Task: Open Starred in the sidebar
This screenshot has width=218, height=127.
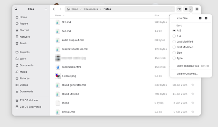Action: pyautogui.click(x=31, y=30)
